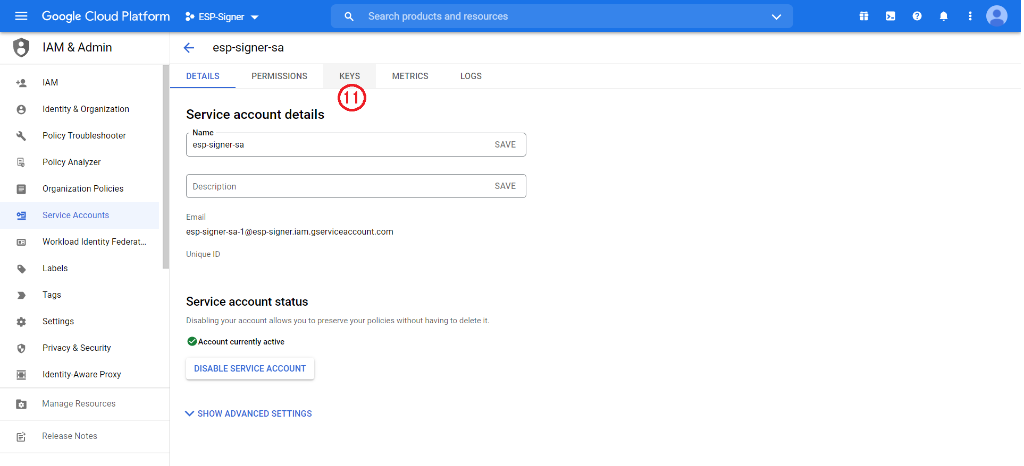Go back using the arrow icon
This screenshot has height=466, width=1024.
pos(189,48)
